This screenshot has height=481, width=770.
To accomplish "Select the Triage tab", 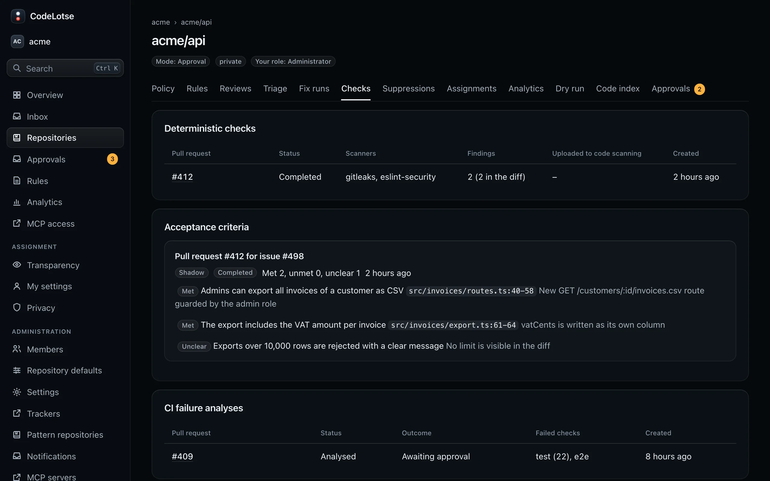I will [275, 89].
